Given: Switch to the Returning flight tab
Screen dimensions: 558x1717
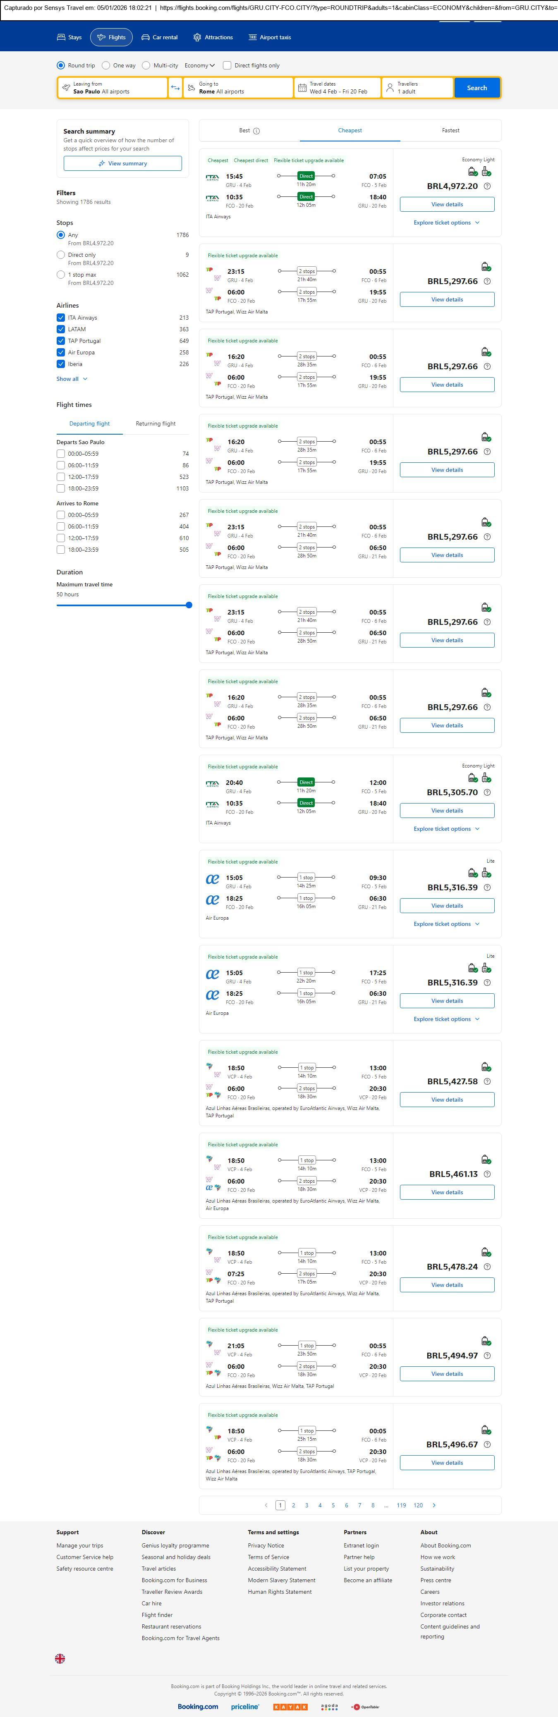Looking at the screenshot, I should point(156,423).
